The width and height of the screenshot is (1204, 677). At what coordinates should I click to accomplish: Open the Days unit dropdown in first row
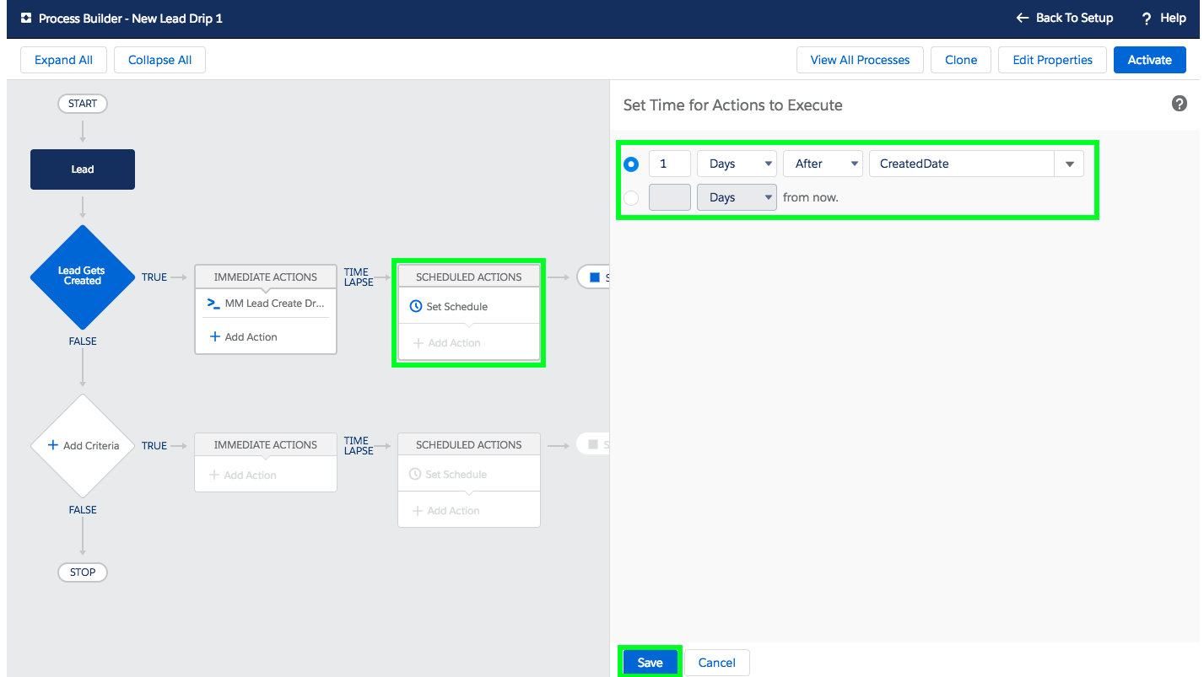[737, 164]
